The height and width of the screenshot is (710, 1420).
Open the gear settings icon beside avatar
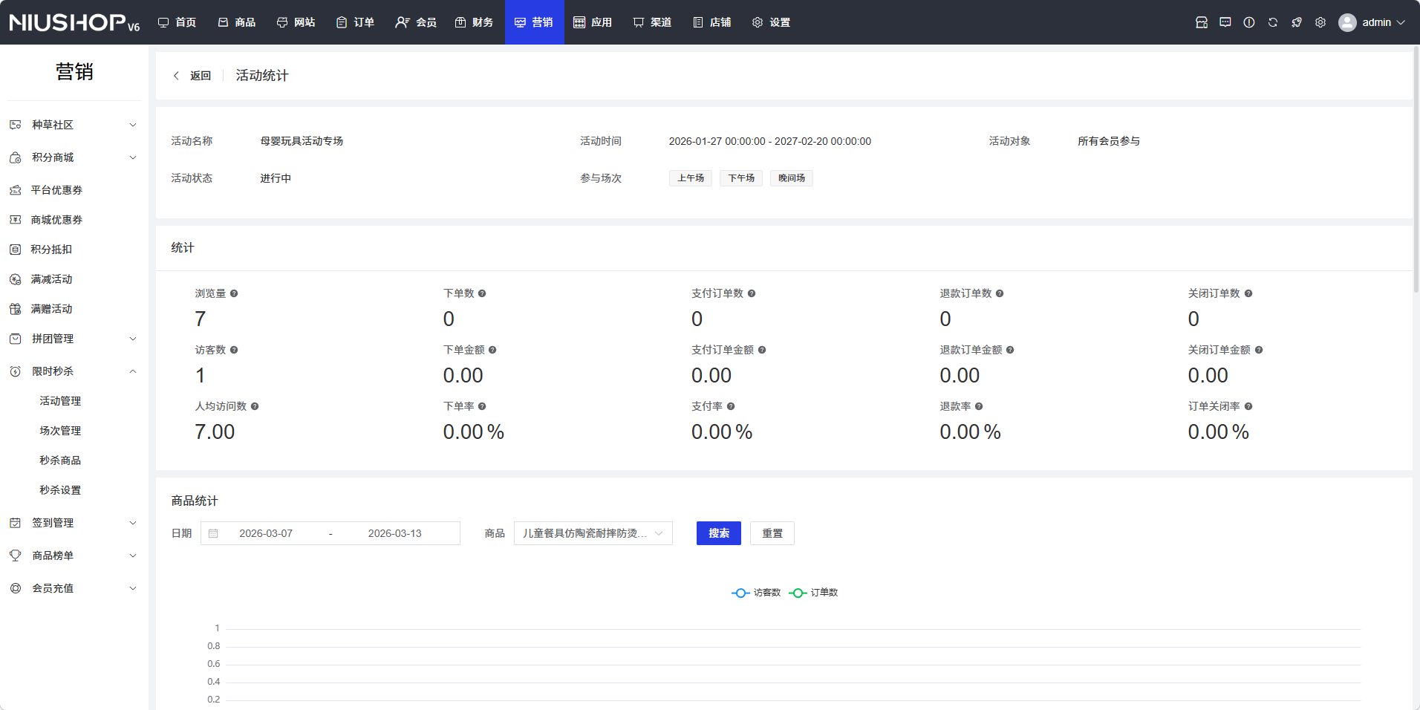(1320, 22)
